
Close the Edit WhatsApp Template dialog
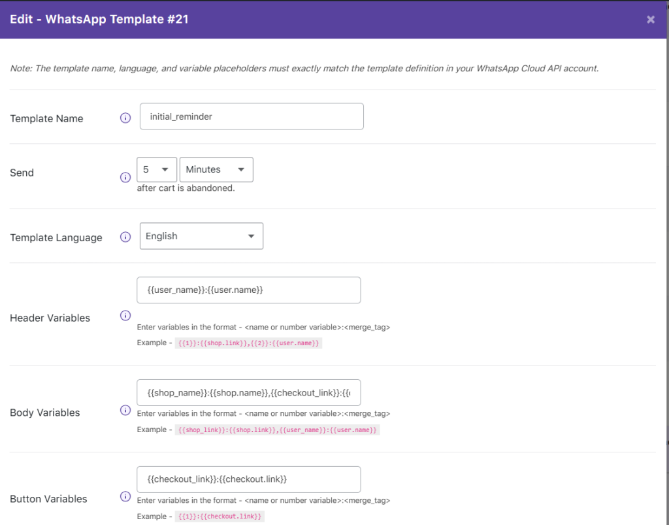pos(651,20)
